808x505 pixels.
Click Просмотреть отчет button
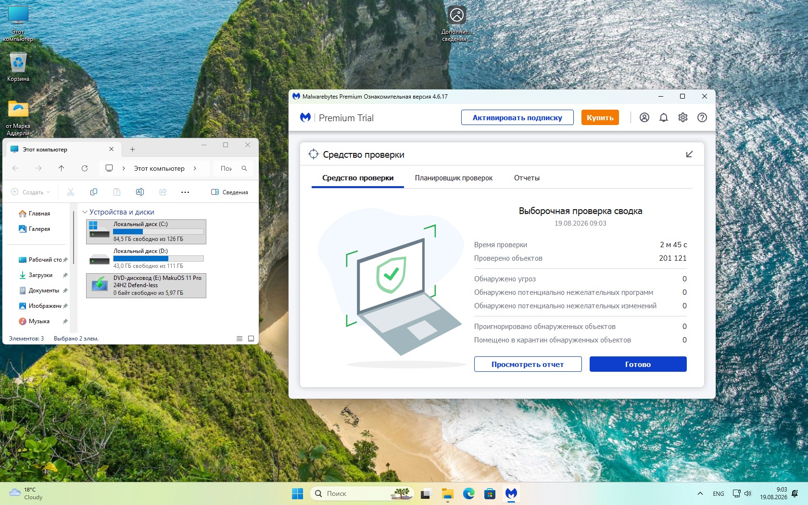tap(528, 364)
